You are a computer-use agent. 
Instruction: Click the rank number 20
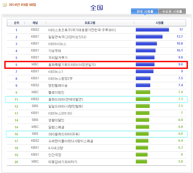[16, 162]
